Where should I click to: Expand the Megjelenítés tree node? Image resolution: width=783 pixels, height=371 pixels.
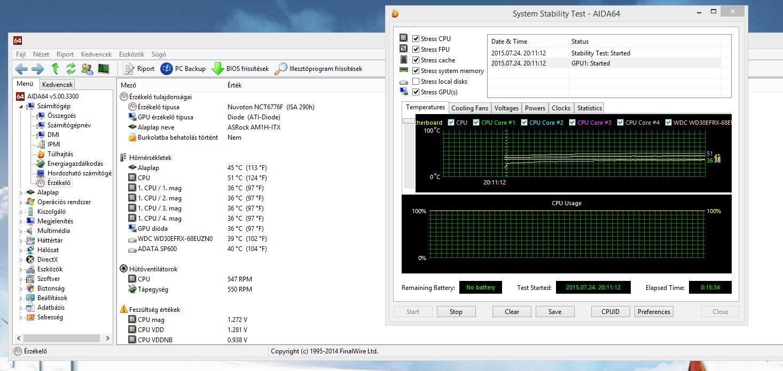21,221
